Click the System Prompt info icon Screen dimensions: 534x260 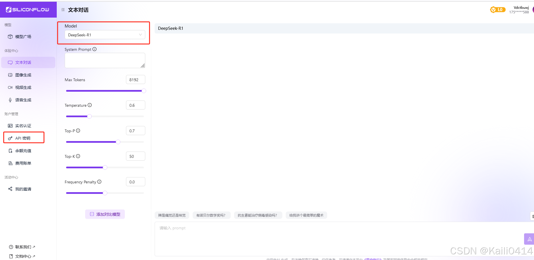(x=95, y=49)
